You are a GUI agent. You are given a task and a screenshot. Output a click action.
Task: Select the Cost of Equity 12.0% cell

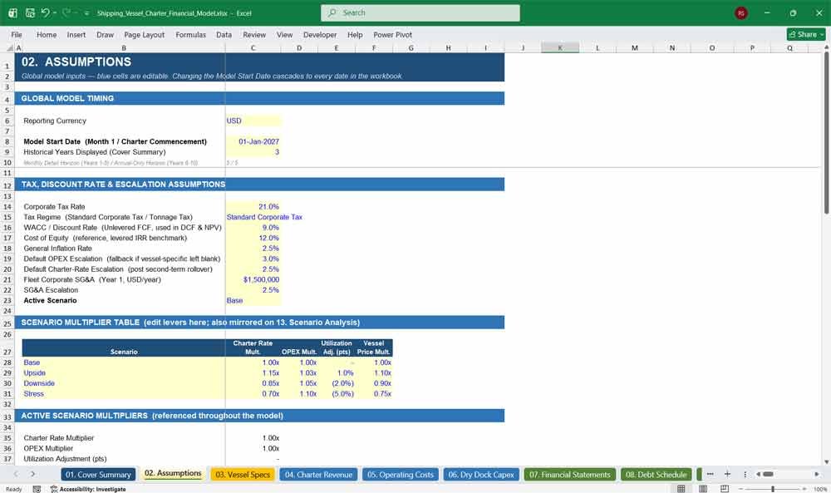pos(253,238)
